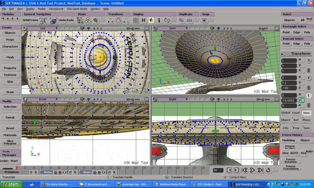
Task: Click the Frame All objects icon
Action: pyautogui.click(x=43, y=21)
